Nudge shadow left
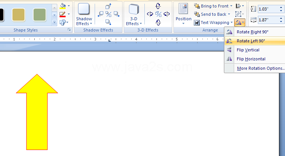 click(101, 14)
